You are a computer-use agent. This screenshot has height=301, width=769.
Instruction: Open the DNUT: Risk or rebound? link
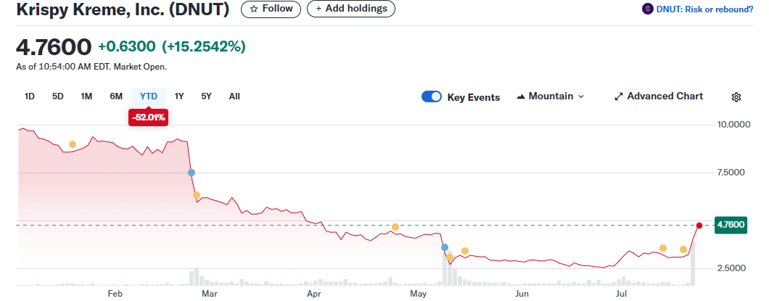704,9
